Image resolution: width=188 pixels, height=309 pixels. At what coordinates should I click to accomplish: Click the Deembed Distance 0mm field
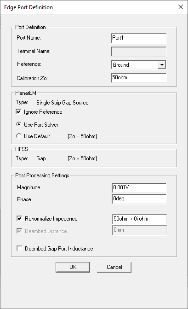(140, 231)
